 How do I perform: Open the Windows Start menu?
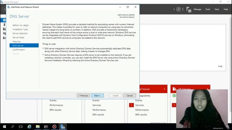click(x=4, y=127)
